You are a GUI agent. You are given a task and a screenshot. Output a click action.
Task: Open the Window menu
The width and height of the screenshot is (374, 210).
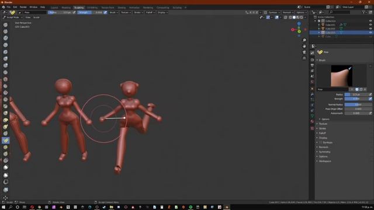coord(33,7)
